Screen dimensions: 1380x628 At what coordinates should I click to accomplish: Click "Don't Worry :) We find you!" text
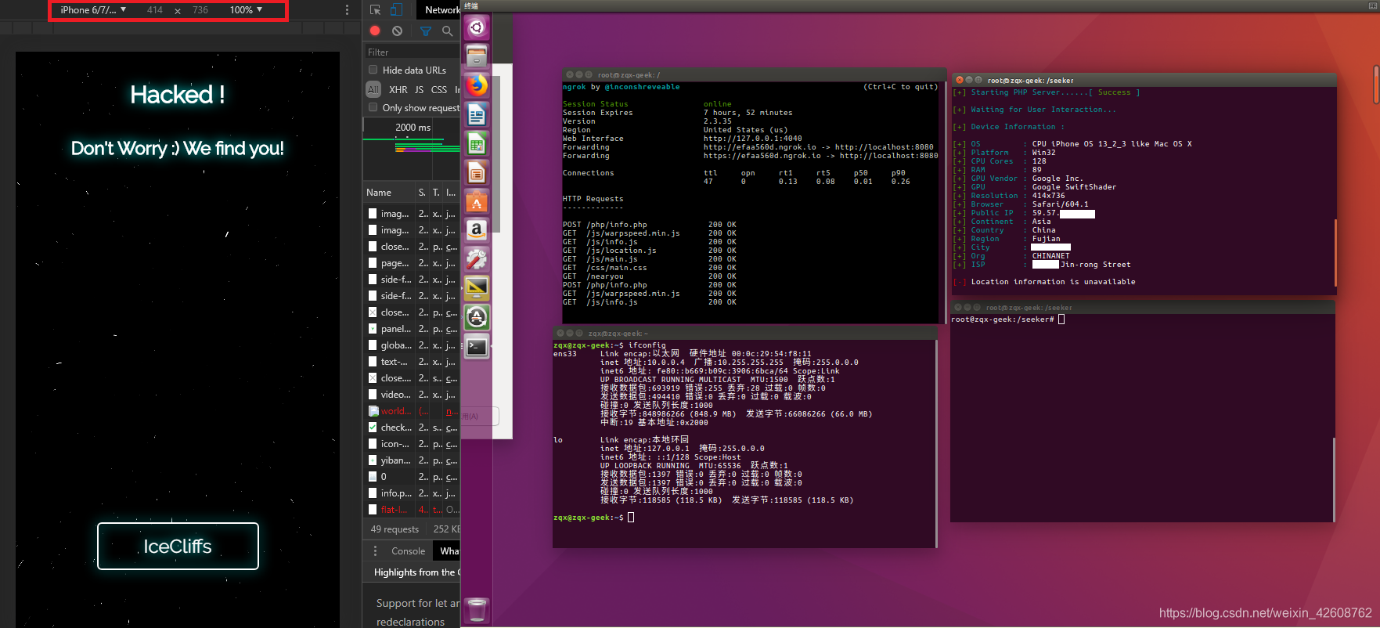(x=178, y=148)
